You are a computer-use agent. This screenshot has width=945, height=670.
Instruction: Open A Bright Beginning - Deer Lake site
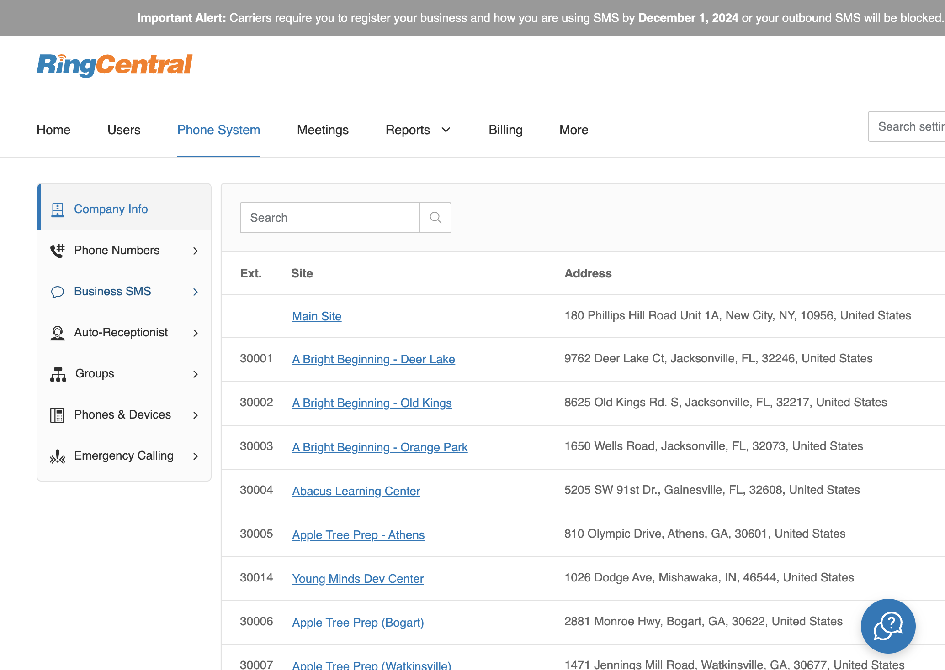point(373,359)
